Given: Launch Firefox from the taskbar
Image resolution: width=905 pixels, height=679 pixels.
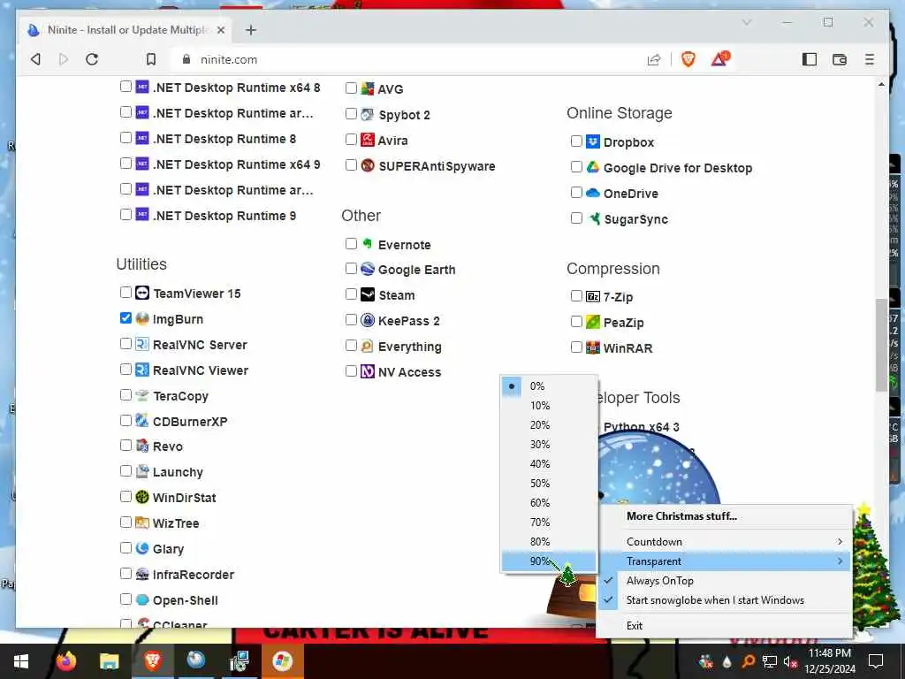Looking at the screenshot, I should tap(65, 661).
